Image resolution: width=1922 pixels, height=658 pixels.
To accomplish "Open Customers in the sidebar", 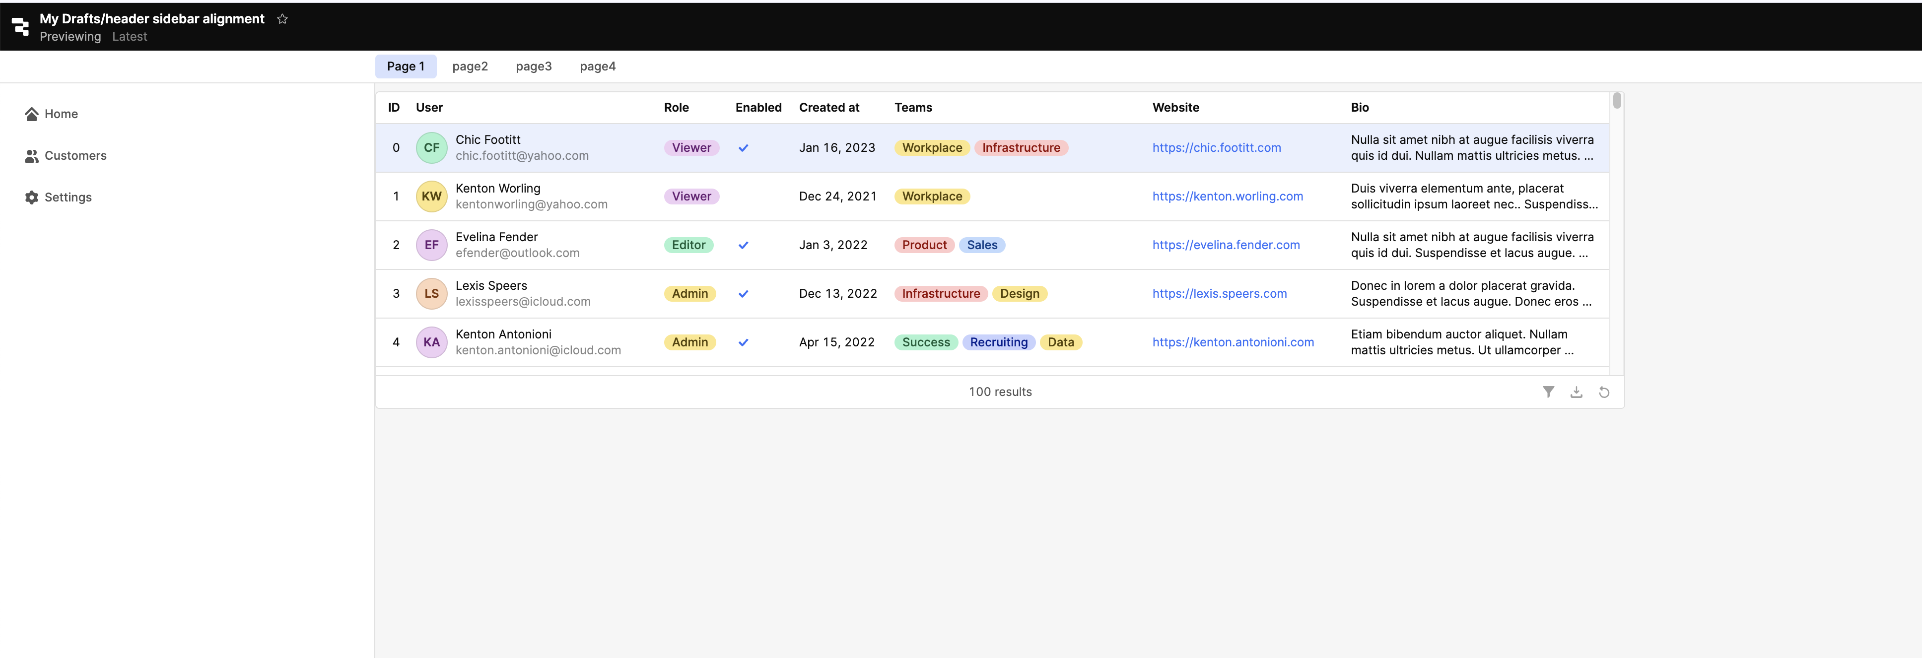I will pos(75,155).
